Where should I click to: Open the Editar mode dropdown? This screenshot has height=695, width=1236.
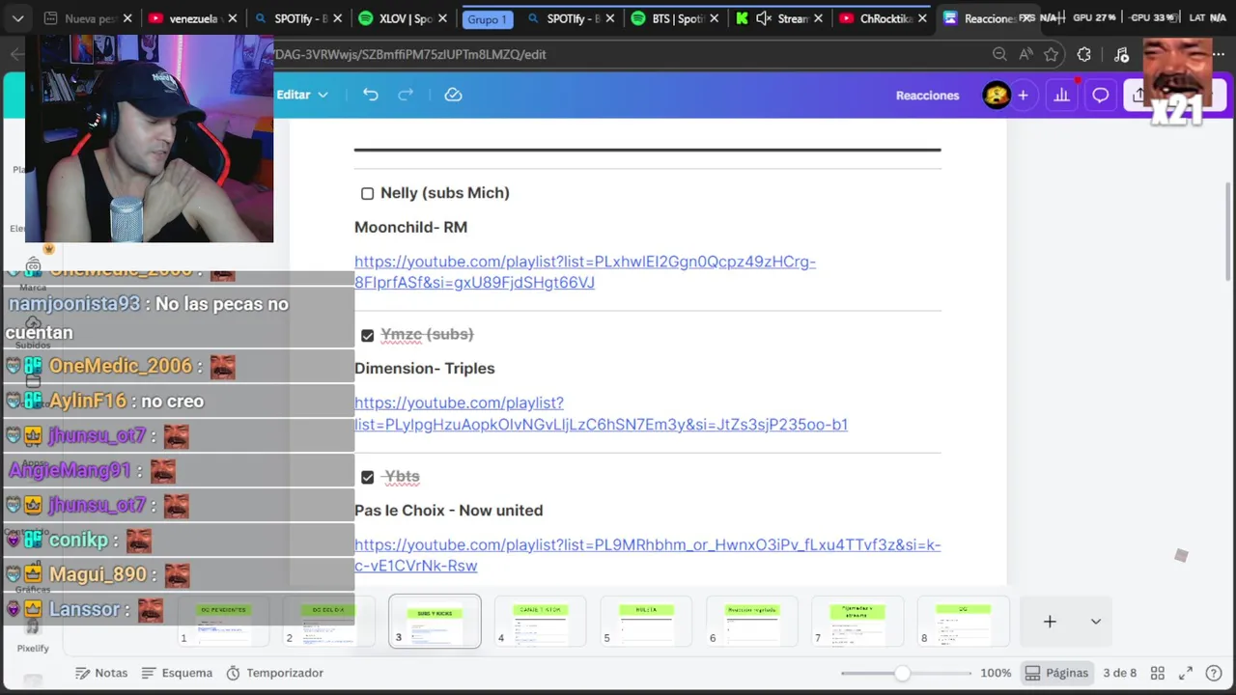pos(302,95)
